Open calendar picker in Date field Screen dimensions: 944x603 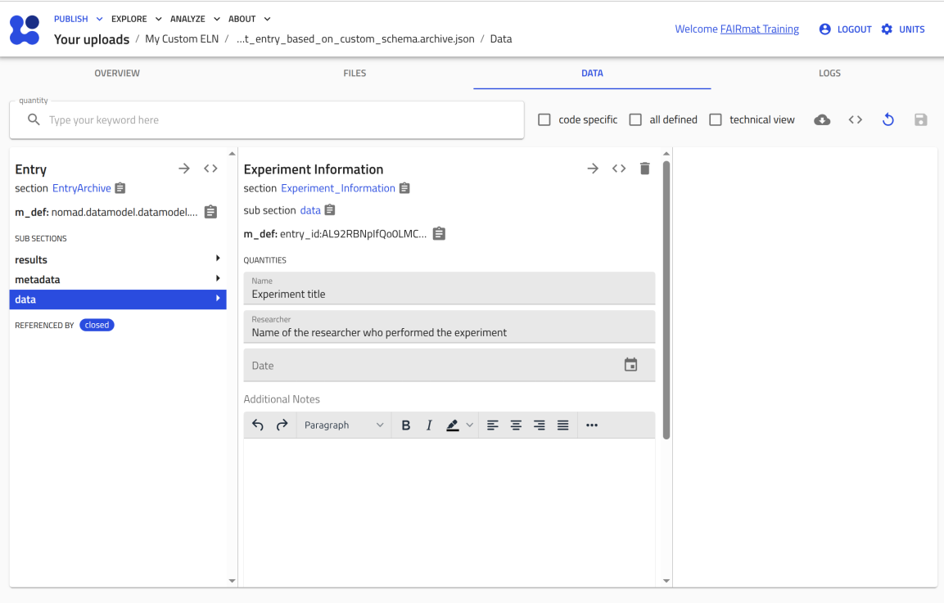pyautogui.click(x=630, y=365)
